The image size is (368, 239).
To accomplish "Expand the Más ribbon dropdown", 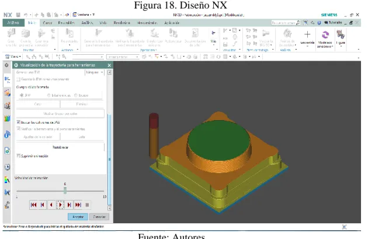I will 213,37.
